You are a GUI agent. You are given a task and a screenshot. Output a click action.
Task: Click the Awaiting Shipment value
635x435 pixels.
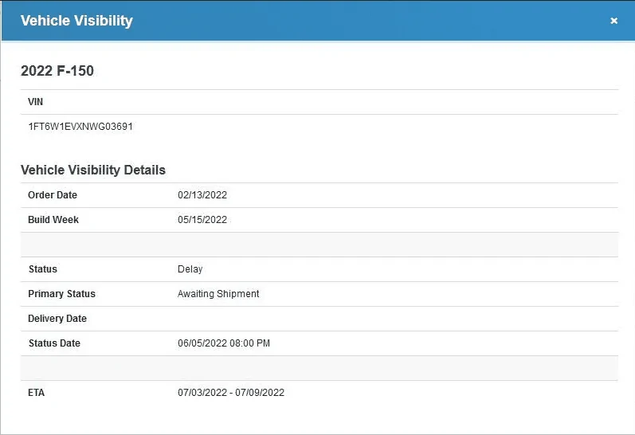pos(218,294)
